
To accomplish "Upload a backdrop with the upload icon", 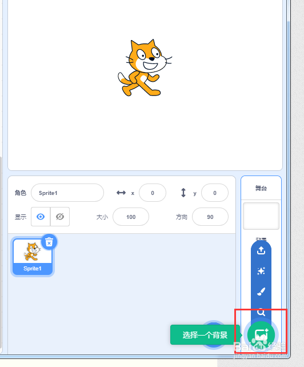I will (x=261, y=250).
